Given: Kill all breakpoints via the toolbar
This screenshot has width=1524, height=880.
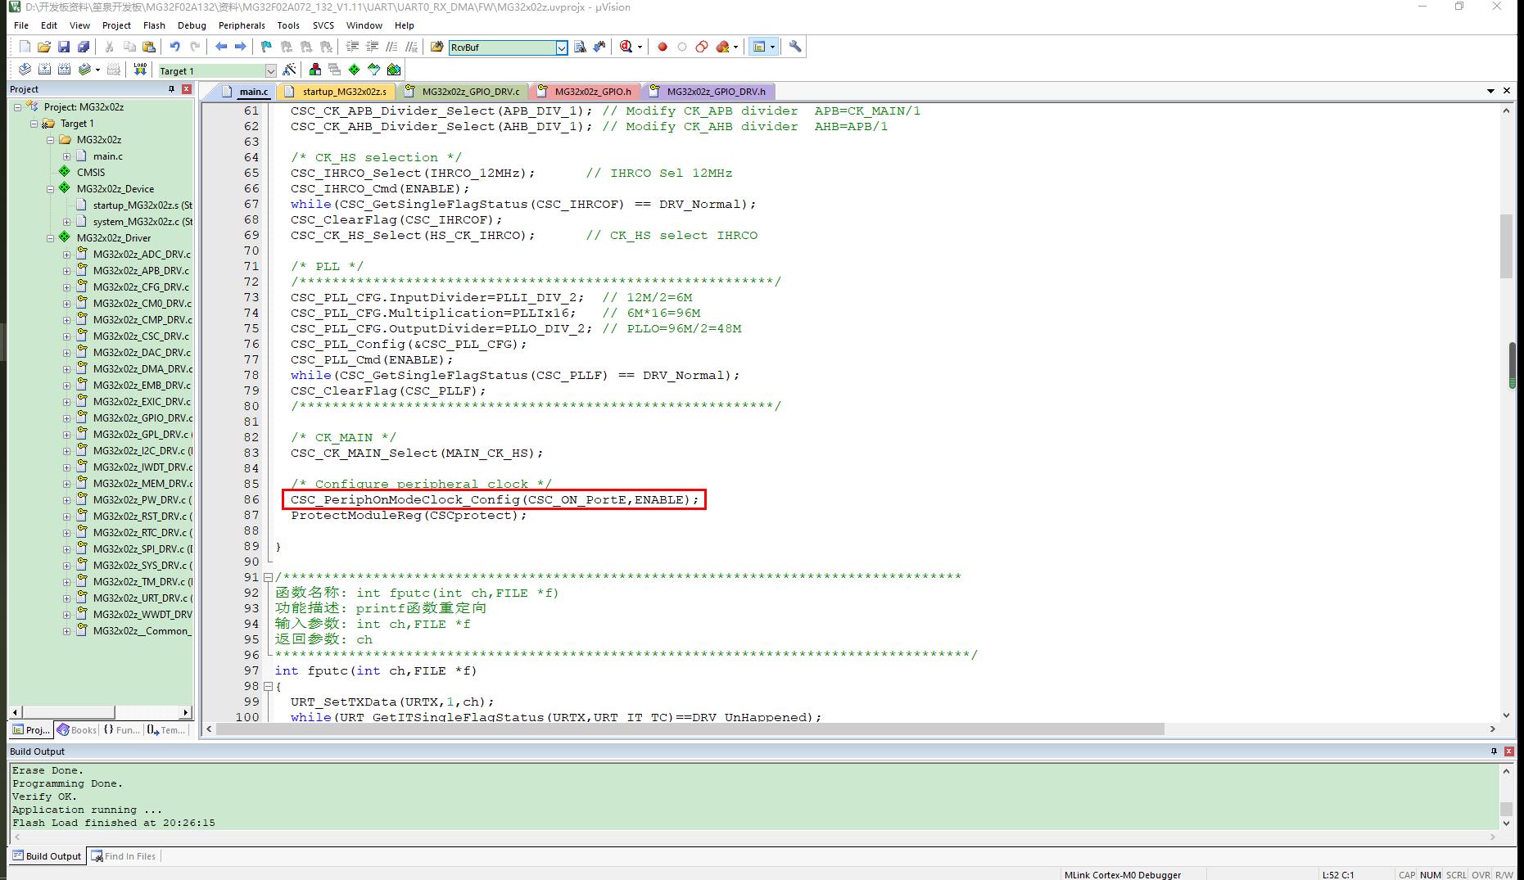Looking at the screenshot, I should click(x=722, y=47).
